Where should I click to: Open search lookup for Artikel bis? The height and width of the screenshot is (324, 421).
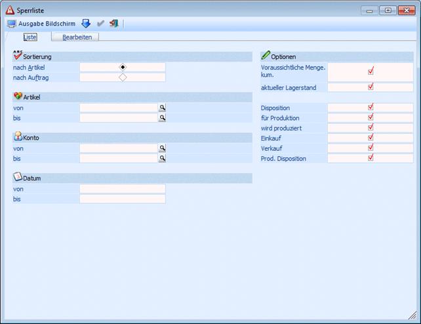[162, 118]
